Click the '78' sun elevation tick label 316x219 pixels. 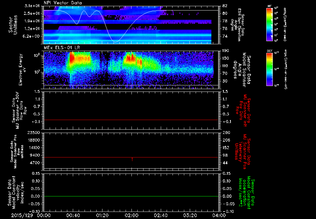click(x=225, y=21)
